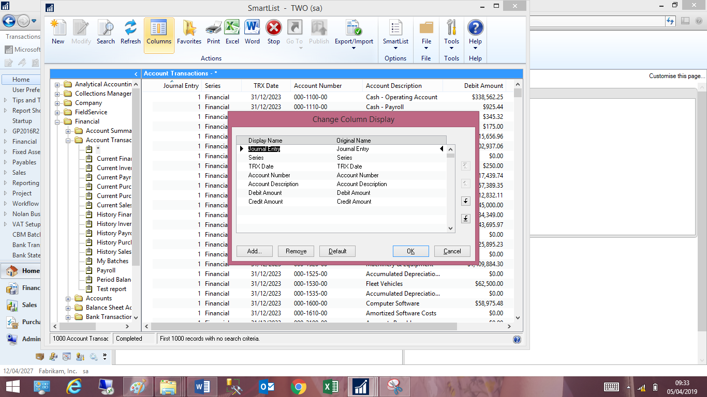Select the Test report favorite
The height and width of the screenshot is (397, 707).
111,289
